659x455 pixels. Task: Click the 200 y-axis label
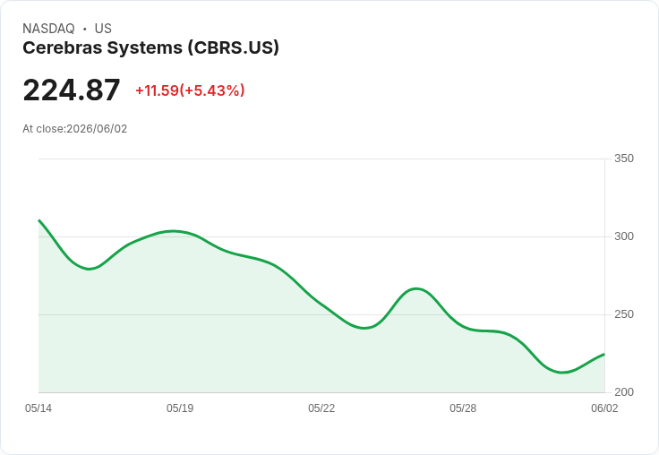(624, 392)
